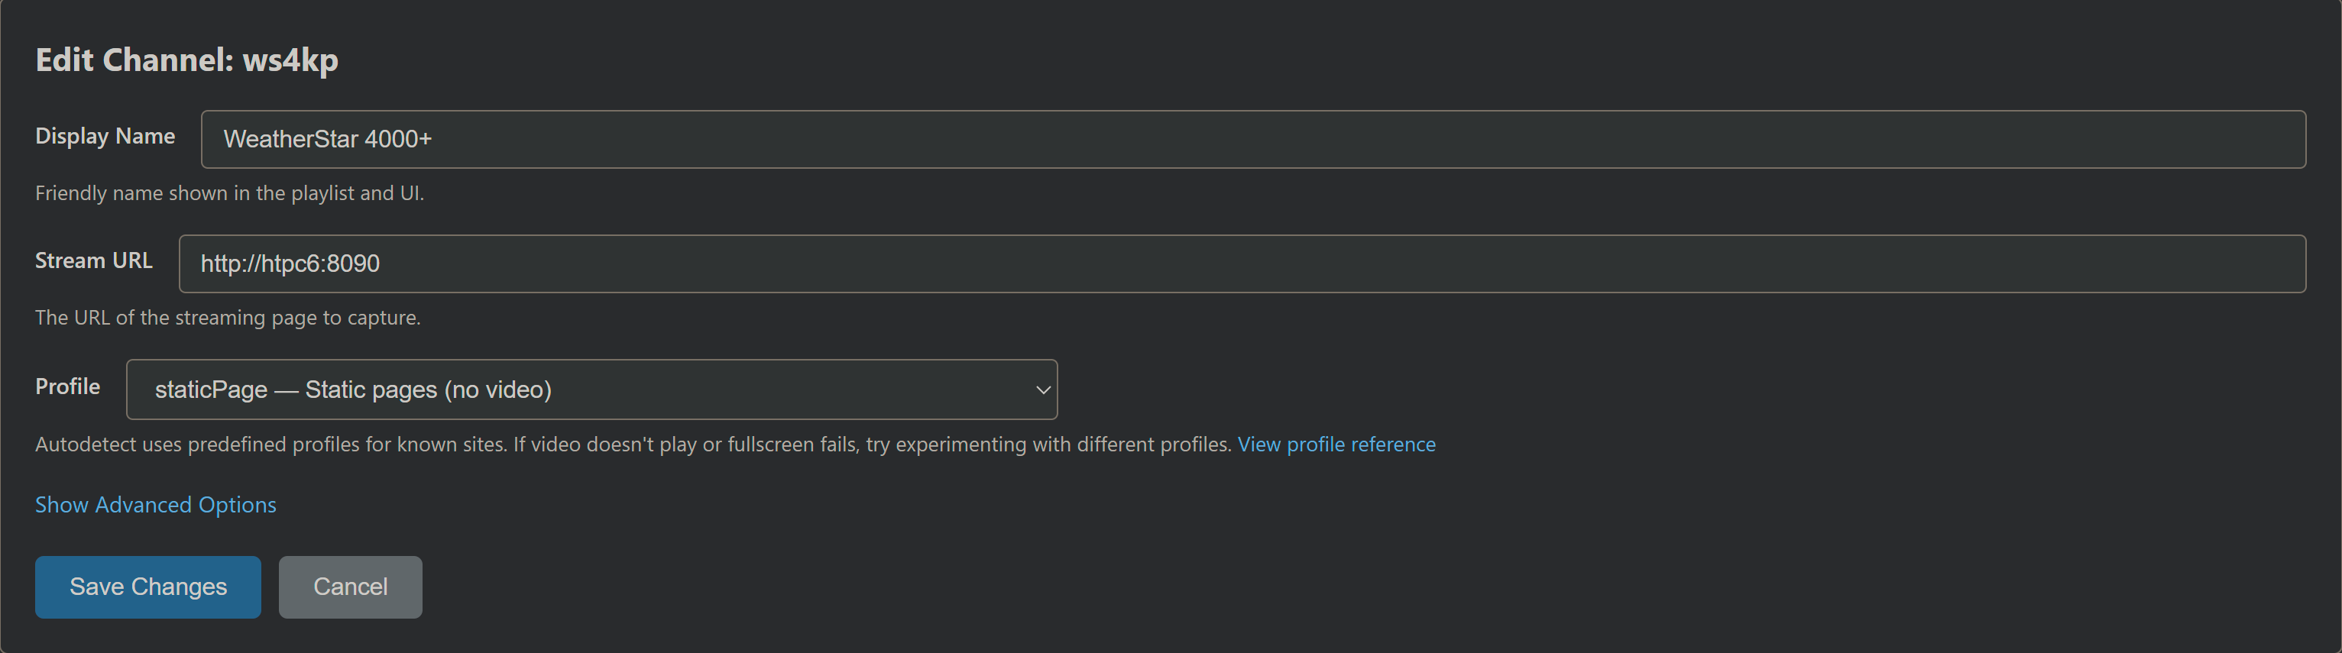Place cursor in http://htpc6:8090 text

point(290,263)
